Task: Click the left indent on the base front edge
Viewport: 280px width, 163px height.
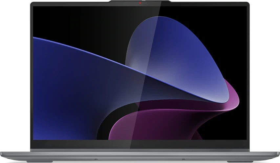Action: click(x=96, y=159)
